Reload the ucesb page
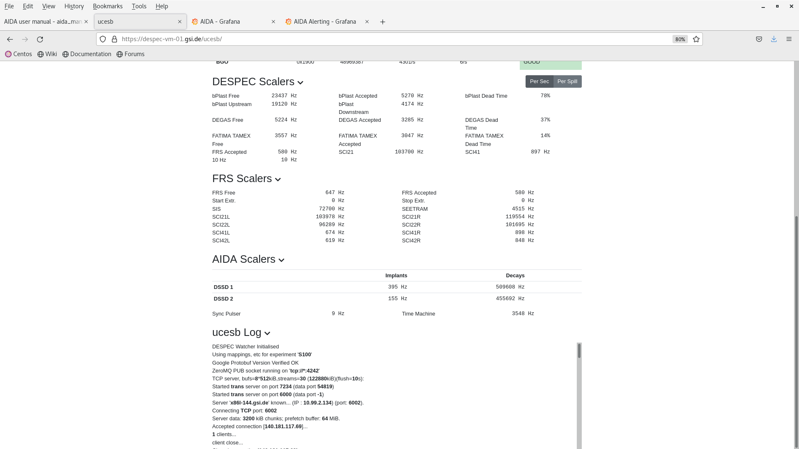 [x=40, y=39]
